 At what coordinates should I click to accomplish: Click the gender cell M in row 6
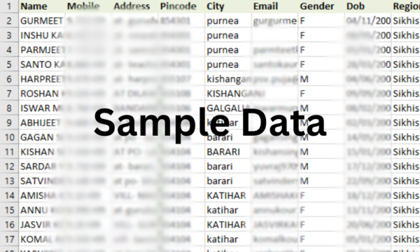(x=321, y=79)
